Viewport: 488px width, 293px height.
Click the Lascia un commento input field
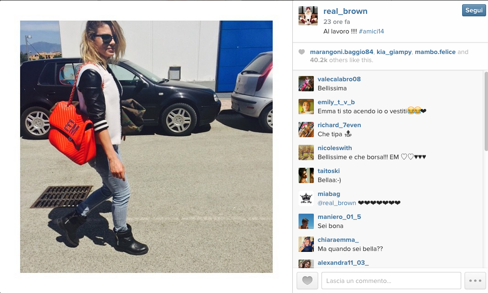click(x=391, y=281)
